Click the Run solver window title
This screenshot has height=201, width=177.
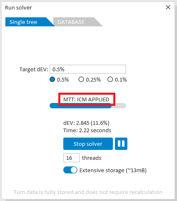click(18, 8)
